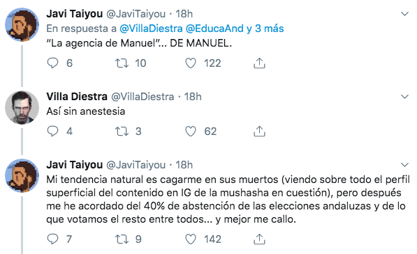
Task: Open the @VillaDiestra mention link
Action: click(151, 29)
